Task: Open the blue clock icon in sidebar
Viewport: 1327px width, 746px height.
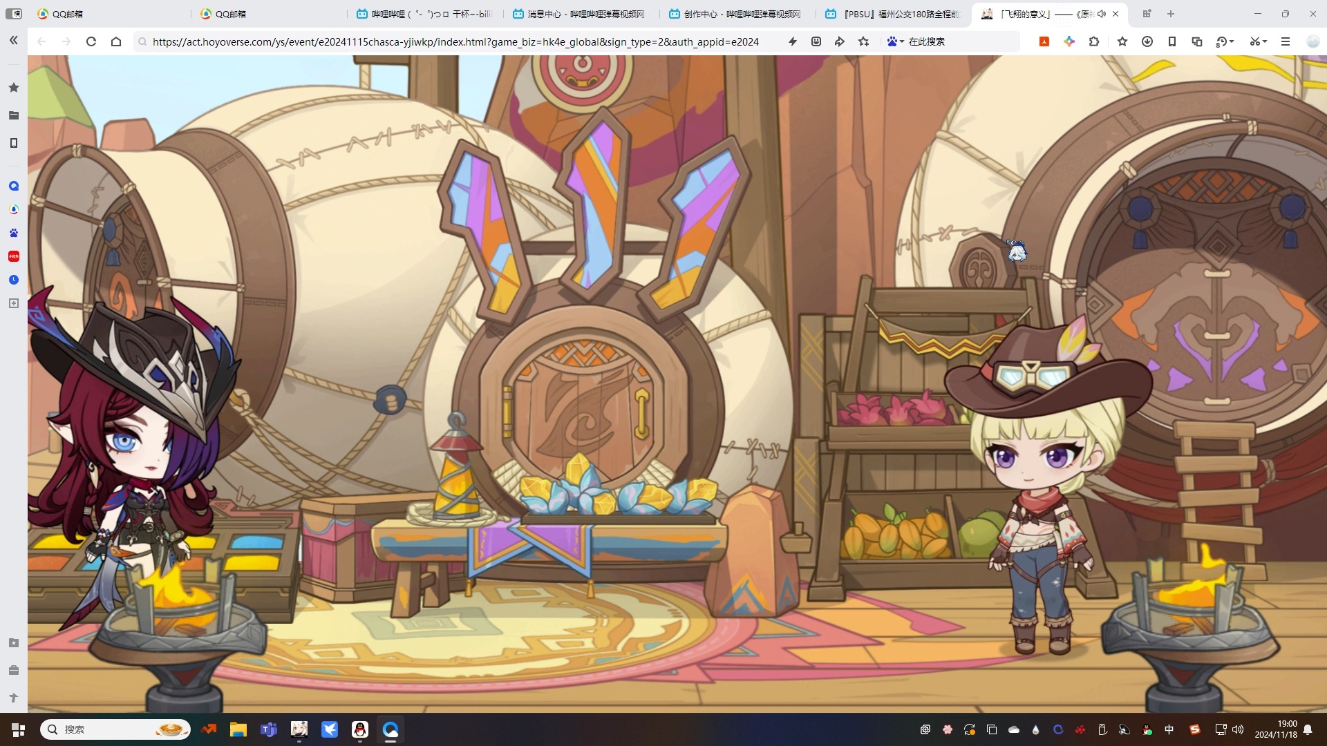Action: point(13,280)
